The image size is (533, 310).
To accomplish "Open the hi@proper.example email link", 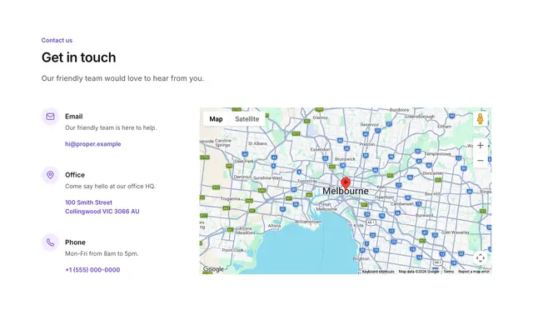I will (x=93, y=144).
